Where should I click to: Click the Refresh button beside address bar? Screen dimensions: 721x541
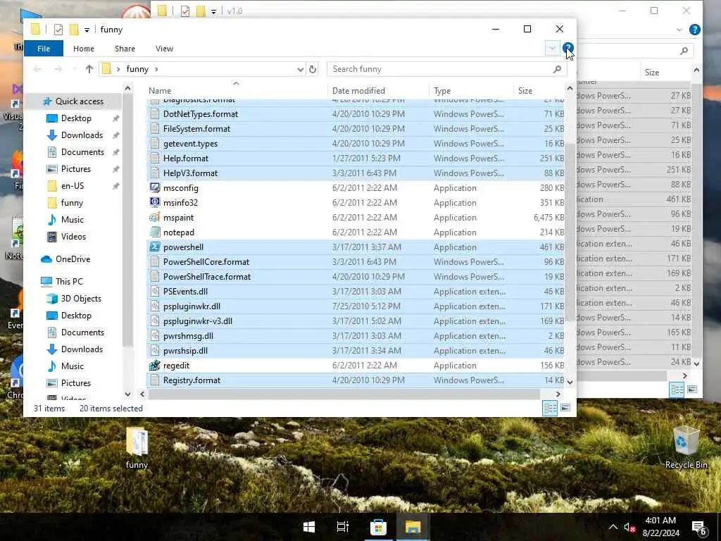pos(313,69)
